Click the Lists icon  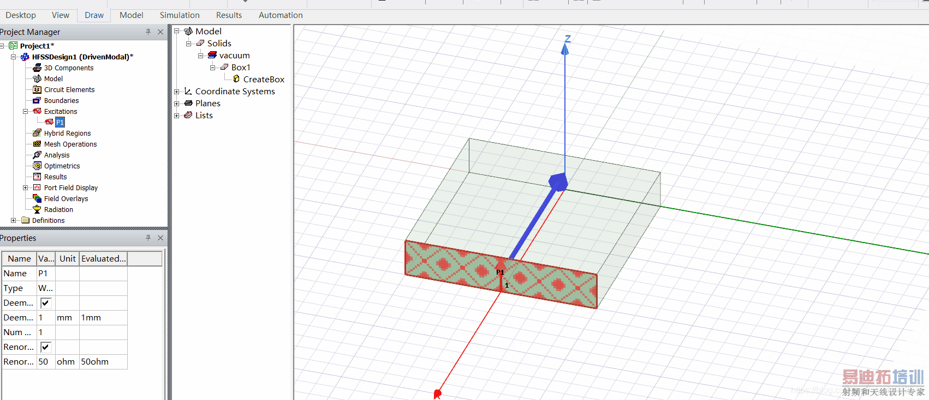tap(188, 115)
